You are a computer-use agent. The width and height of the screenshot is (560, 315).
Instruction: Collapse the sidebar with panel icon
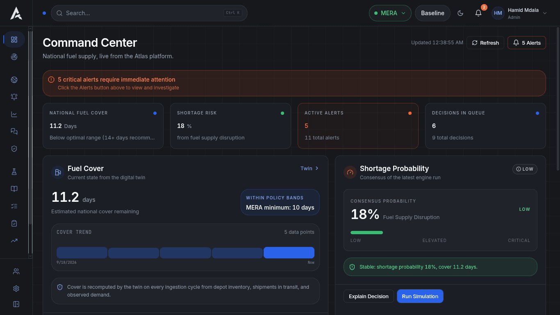tap(16, 304)
